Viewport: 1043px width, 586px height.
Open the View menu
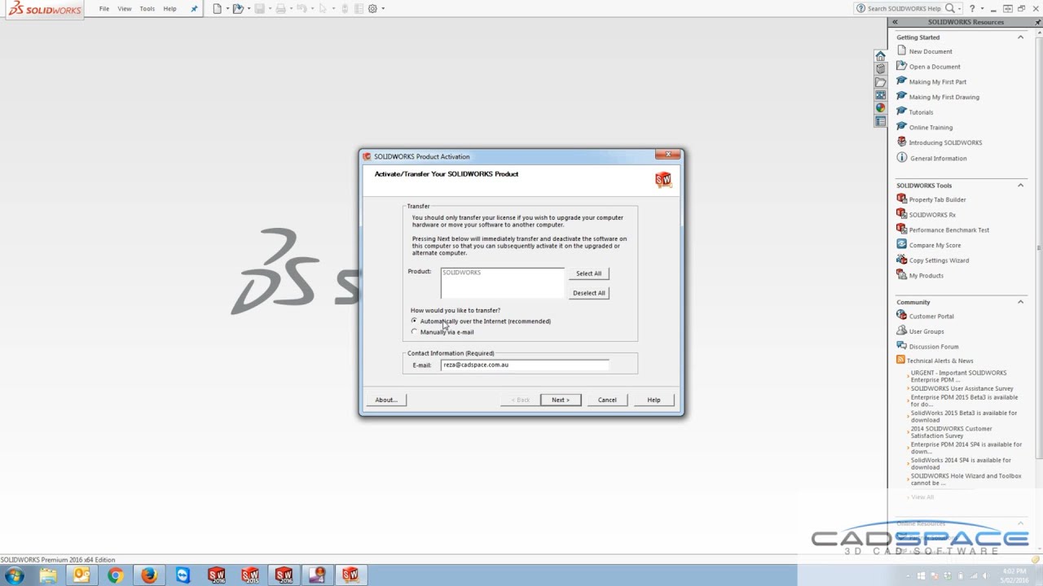point(125,9)
